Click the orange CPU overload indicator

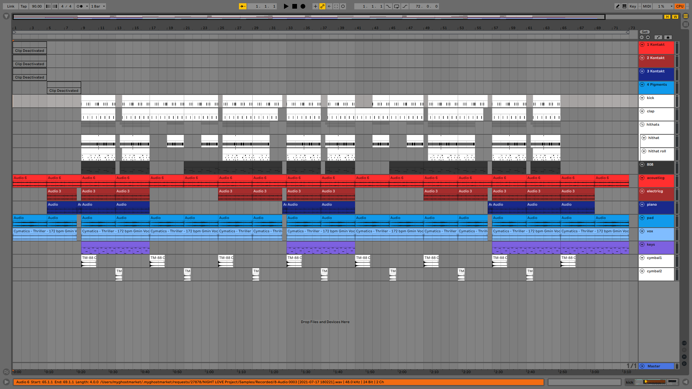tap(680, 6)
